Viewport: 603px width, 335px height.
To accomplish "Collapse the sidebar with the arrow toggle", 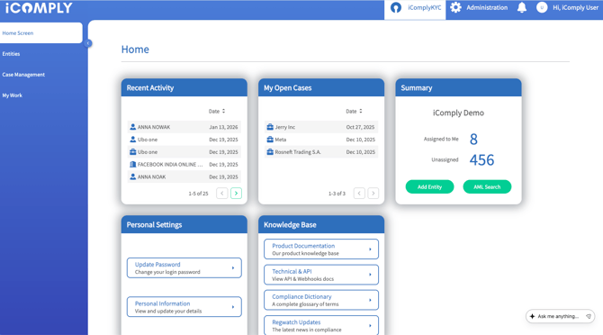I will coord(88,43).
